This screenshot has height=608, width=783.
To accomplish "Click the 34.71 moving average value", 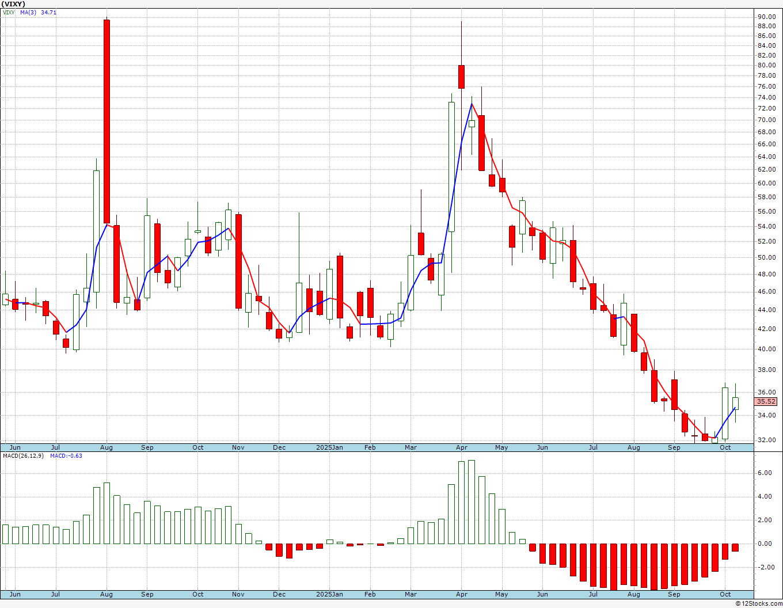I will pos(49,12).
